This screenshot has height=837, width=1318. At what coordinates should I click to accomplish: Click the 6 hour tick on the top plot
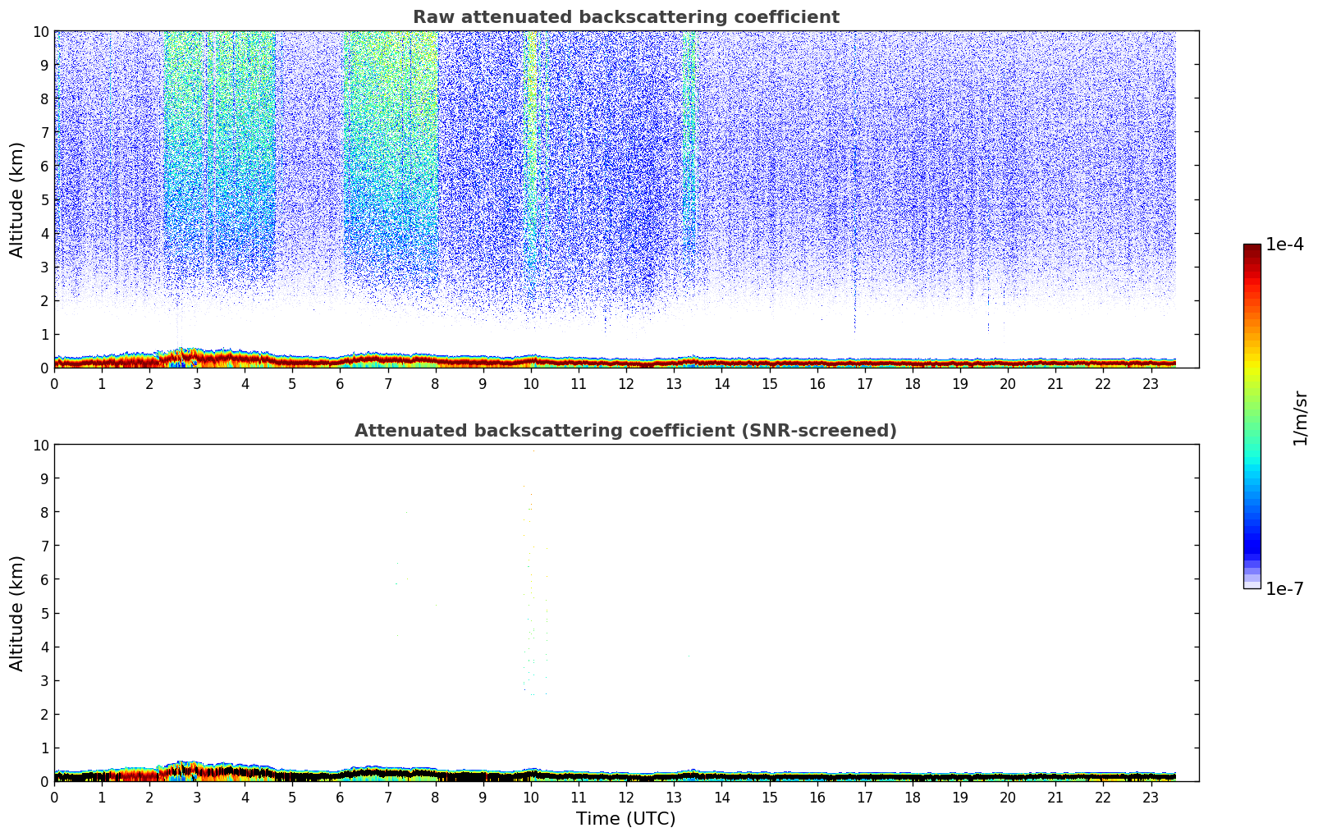[341, 384]
